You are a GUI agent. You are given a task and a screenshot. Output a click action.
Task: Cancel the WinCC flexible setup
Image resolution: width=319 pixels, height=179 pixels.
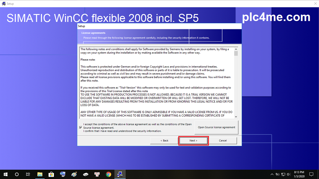click(x=223, y=140)
